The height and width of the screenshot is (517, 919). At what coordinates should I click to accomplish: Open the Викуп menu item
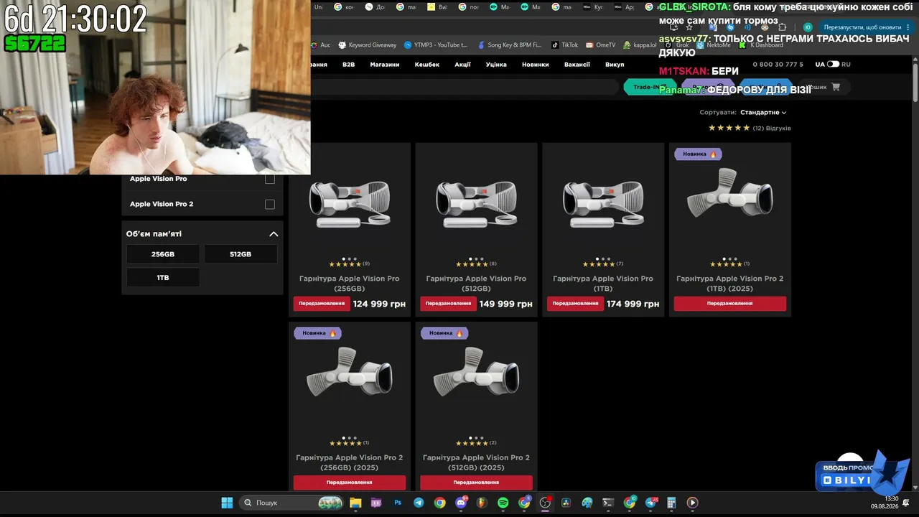tap(615, 65)
